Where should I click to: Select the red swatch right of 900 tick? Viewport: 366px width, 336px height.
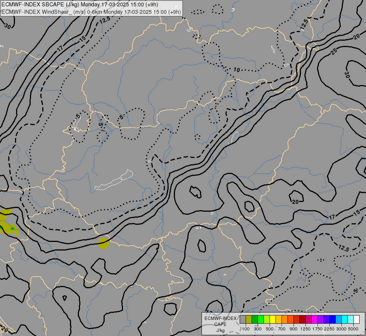297,320
